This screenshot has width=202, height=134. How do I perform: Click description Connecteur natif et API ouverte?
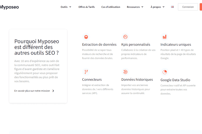(x=178, y=90)
